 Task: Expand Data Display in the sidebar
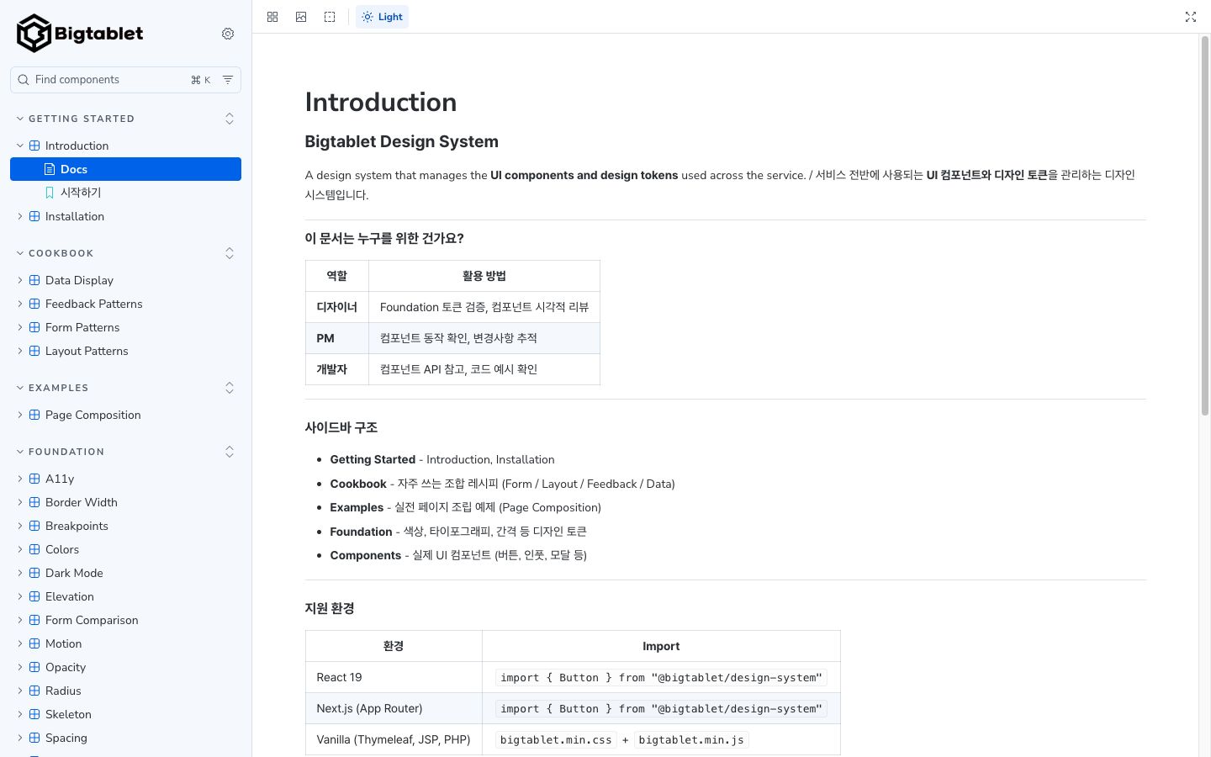tap(126, 280)
